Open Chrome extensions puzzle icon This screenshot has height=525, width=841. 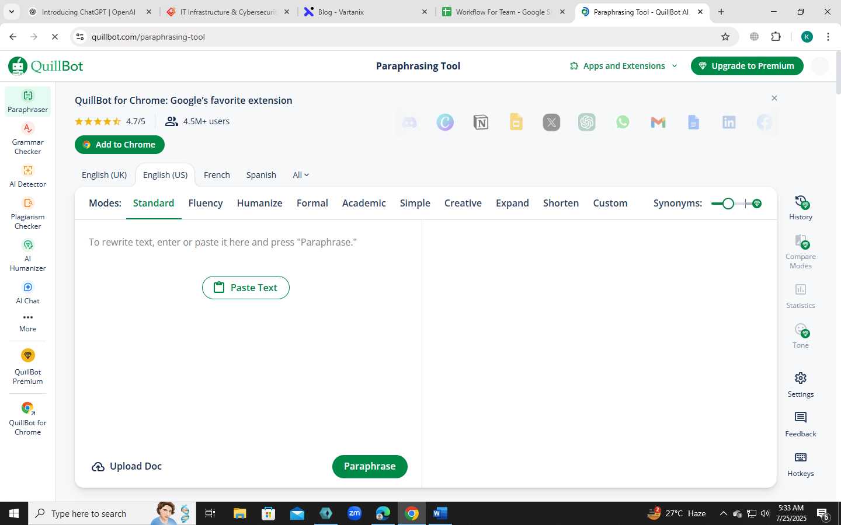tap(776, 37)
